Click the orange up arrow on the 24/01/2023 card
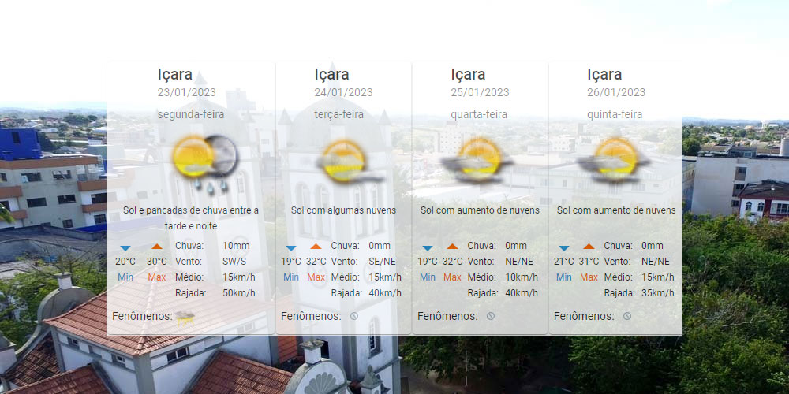 coord(316,247)
